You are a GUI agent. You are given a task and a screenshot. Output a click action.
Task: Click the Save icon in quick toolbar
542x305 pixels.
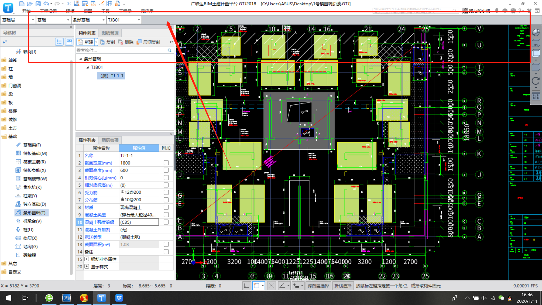(38, 4)
